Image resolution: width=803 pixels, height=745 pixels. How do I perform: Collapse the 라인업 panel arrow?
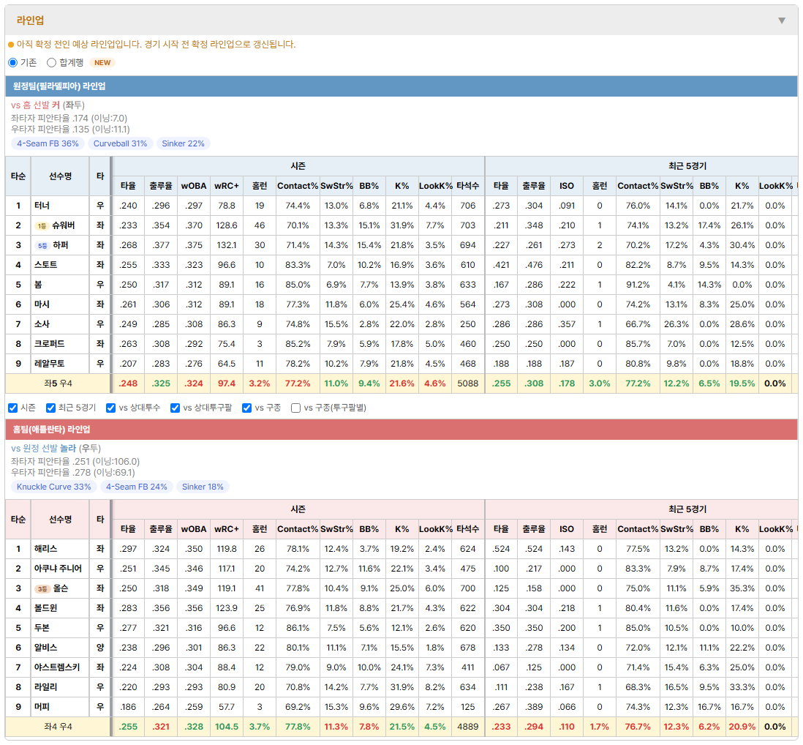pyautogui.click(x=782, y=20)
